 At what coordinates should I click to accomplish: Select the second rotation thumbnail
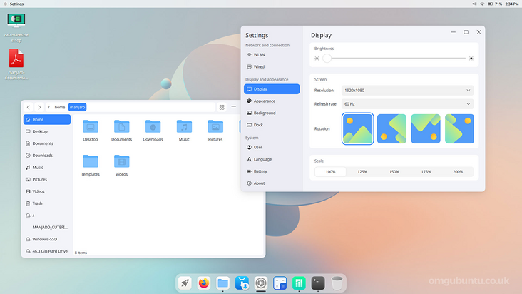point(391,129)
